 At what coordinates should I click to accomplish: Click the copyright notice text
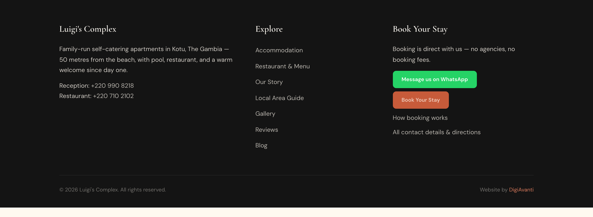[x=113, y=190]
